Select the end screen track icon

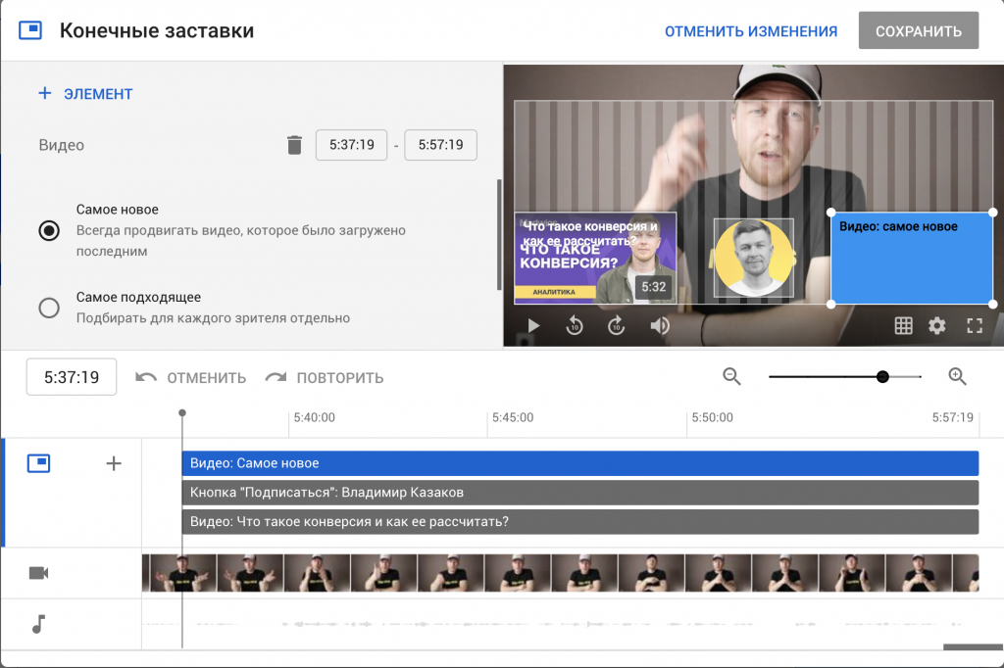pyautogui.click(x=38, y=462)
